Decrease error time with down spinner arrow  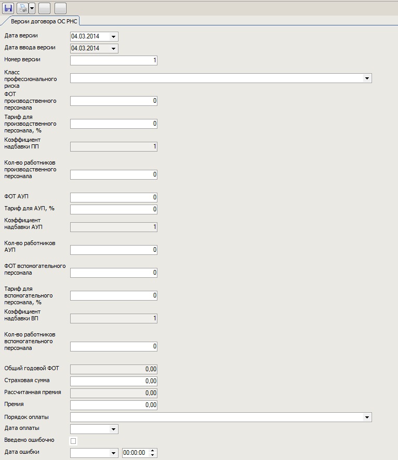(152, 455)
